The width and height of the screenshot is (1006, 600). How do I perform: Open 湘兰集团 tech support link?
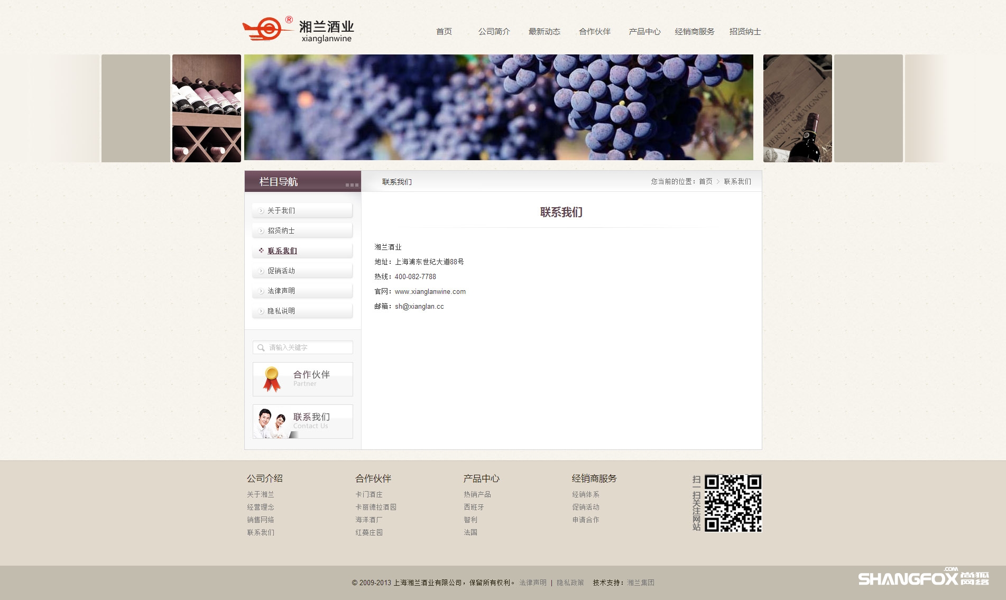pyautogui.click(x=641, y=583)
